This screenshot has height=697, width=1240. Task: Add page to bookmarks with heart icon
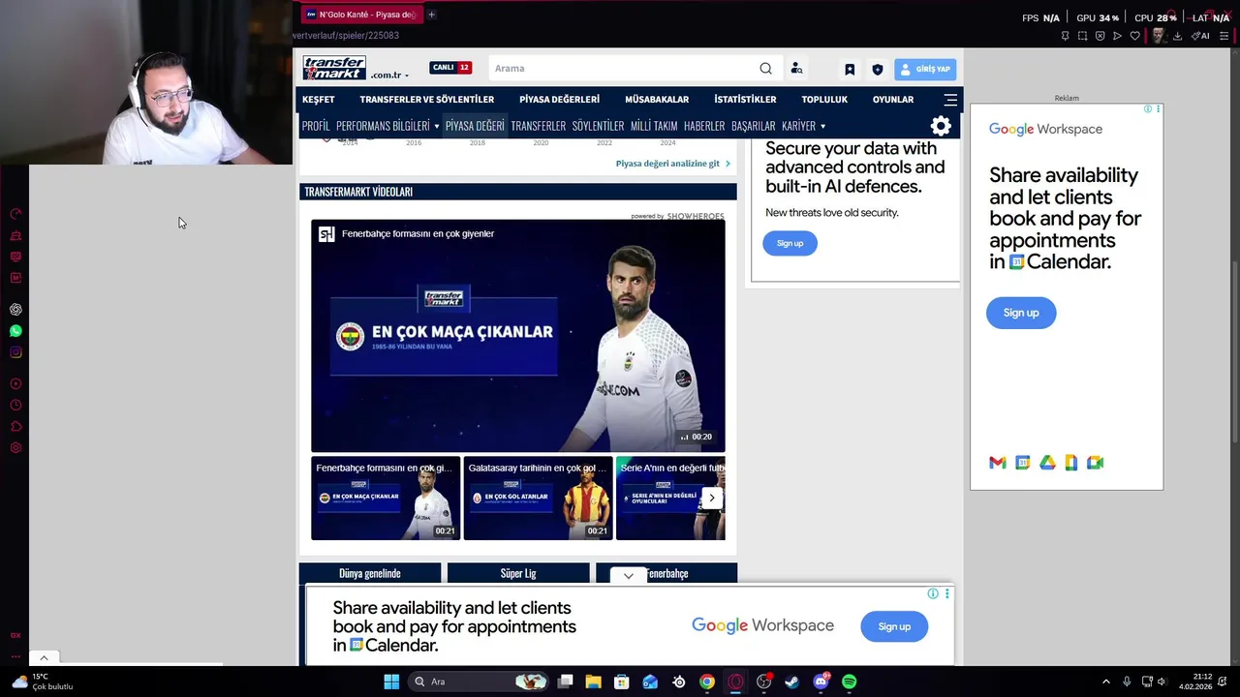click(1134, 36)
